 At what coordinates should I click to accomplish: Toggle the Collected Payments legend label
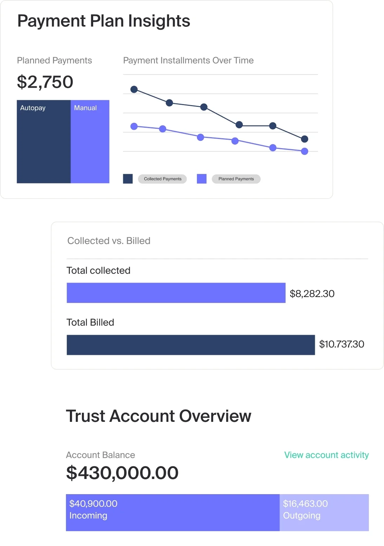(163, 179)
